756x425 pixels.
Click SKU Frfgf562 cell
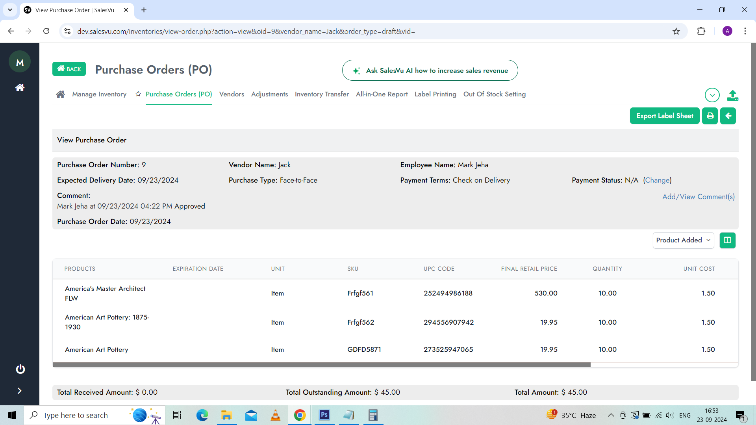[x=361, y=322]
